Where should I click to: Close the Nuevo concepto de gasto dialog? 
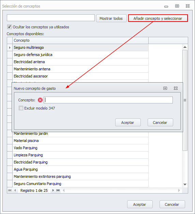pos(176,88)
